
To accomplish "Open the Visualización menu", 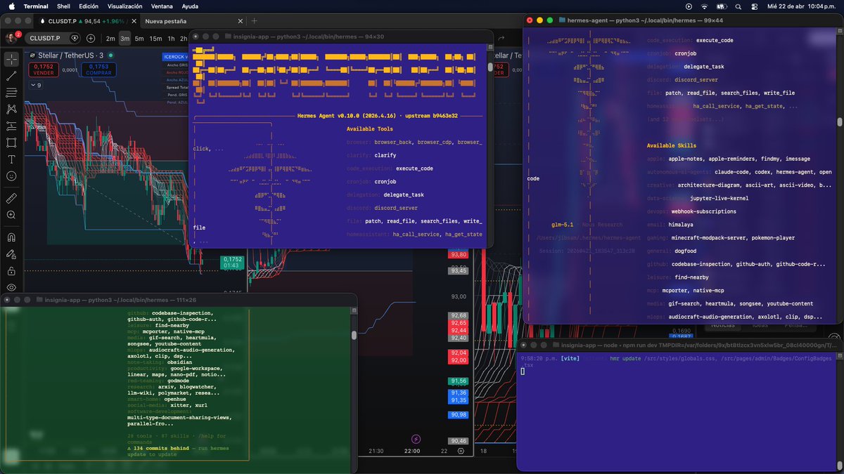I will pos(125,6).
